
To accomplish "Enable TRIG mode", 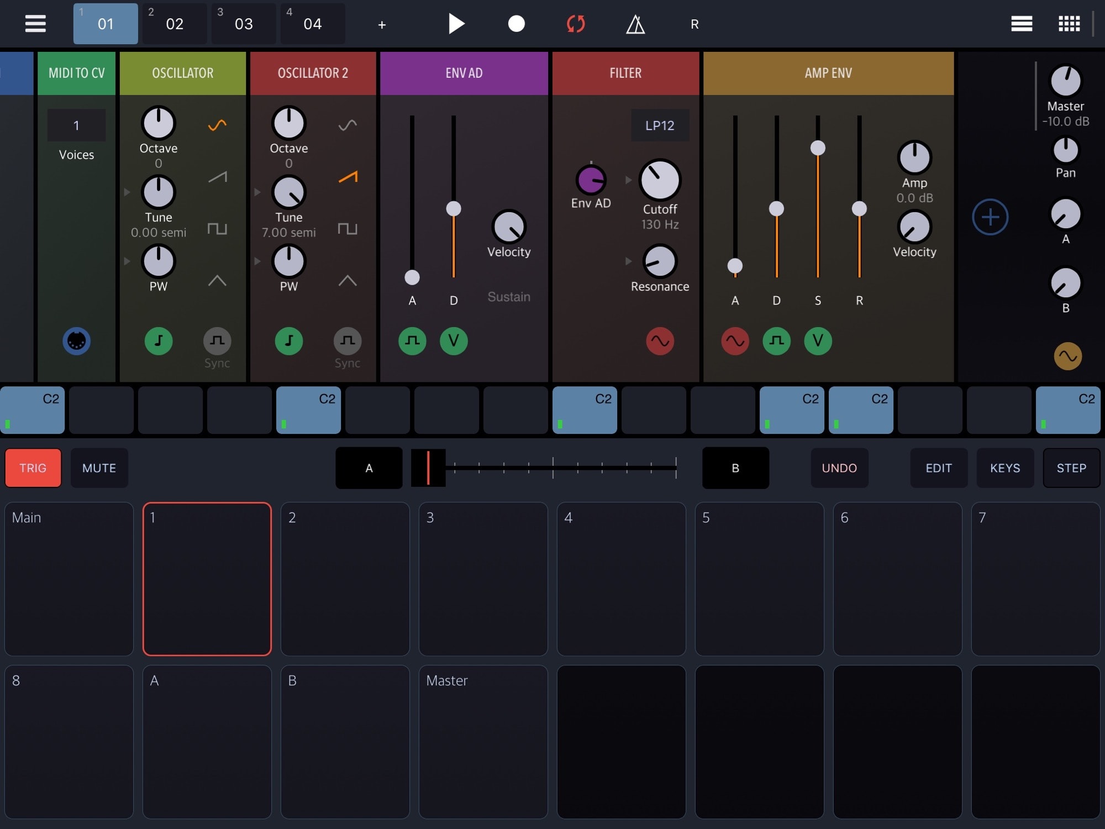I will [x=33, y=468].
